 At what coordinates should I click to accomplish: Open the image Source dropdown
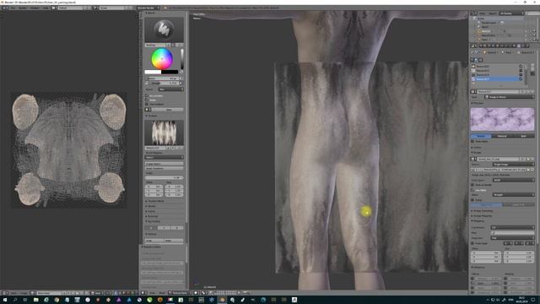[513, 165]
